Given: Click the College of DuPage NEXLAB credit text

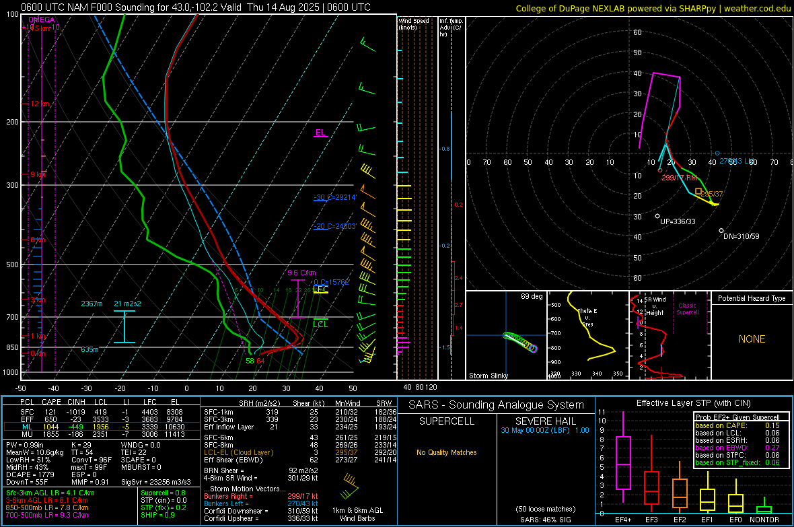Looking at the screenshot, I should pyautogui.click(x=653, y=8).
